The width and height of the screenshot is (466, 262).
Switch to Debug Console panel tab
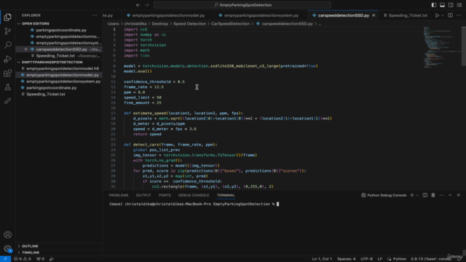coord(194,195)
